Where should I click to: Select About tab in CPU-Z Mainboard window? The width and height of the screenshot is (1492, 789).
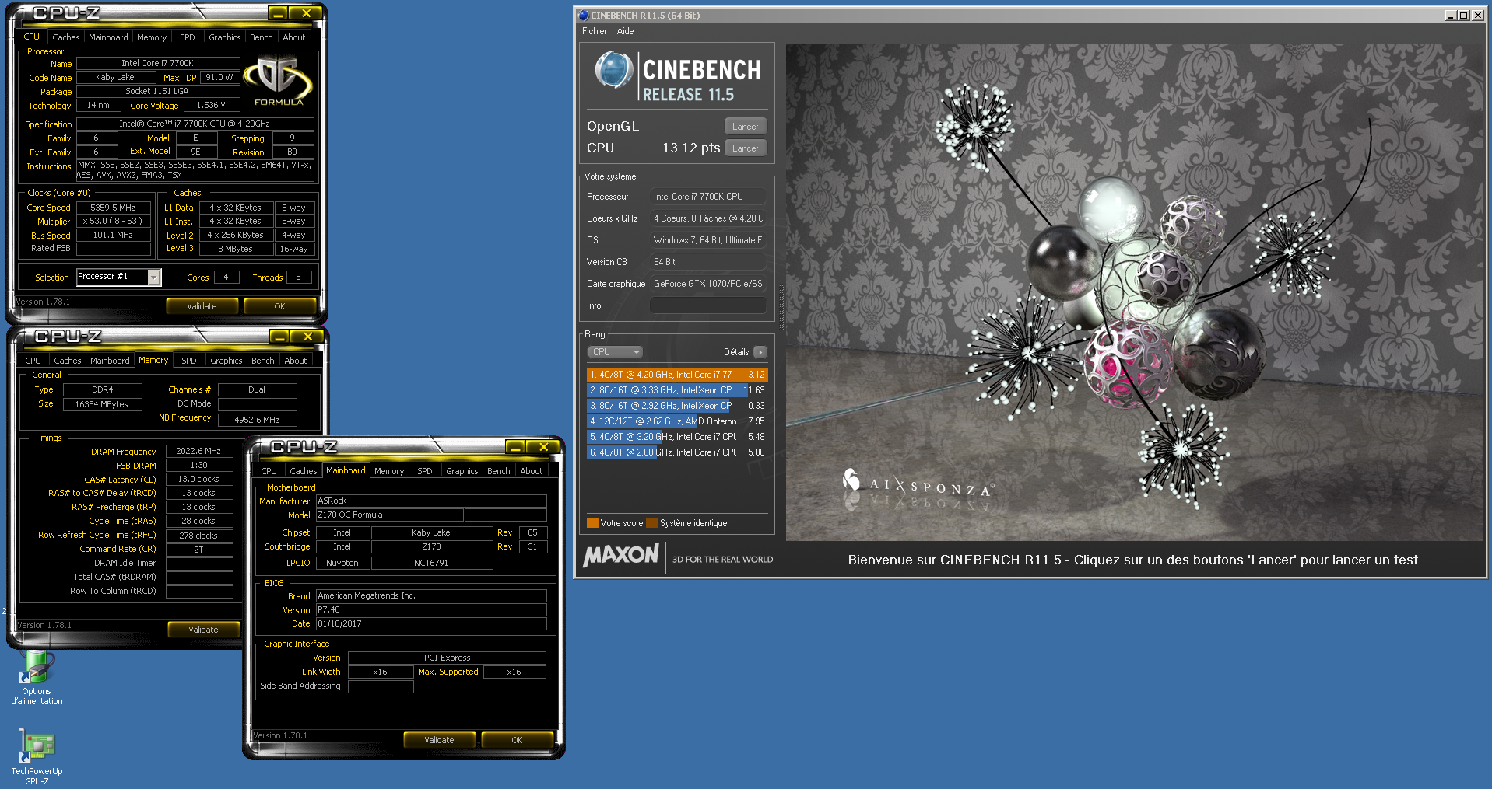pyautogui.click(x=532, y=471)
